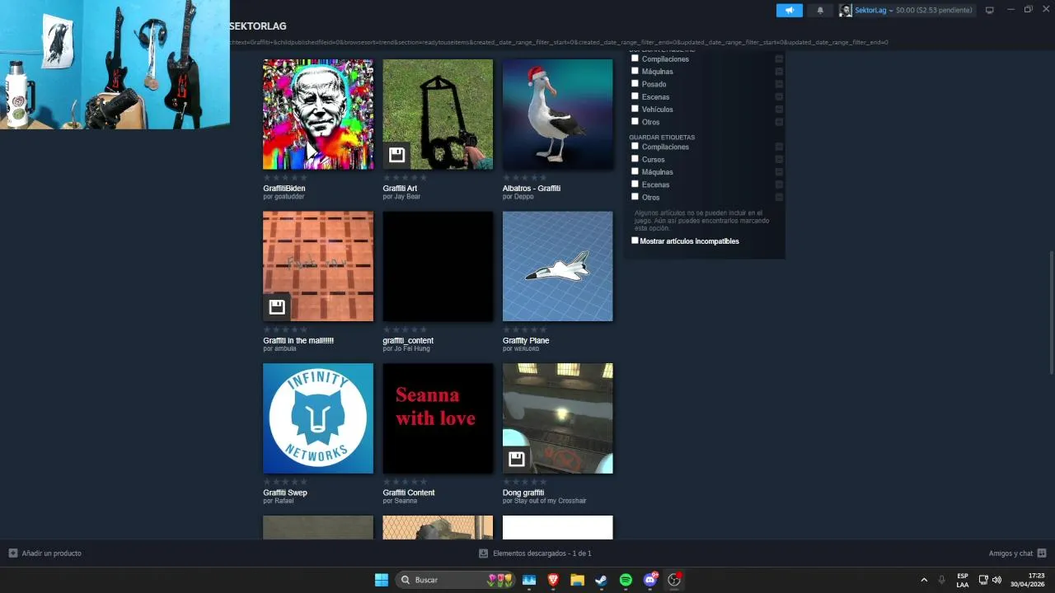The width and height of the screenshot is (1055, 593).
Task: Open downloads icon next to Elementos descargados
Action: (x=484, y=553)
